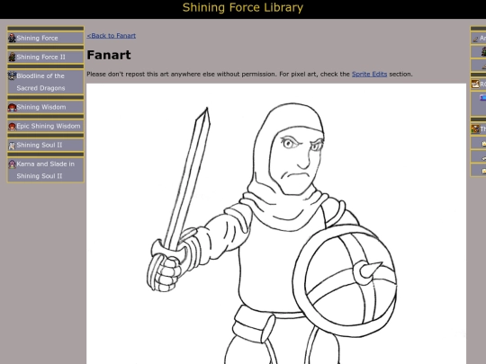The width and height of the screenshot is (486, 364).
Task: Click the quill and paper icon in right sidebar
Action: (475, 84)
